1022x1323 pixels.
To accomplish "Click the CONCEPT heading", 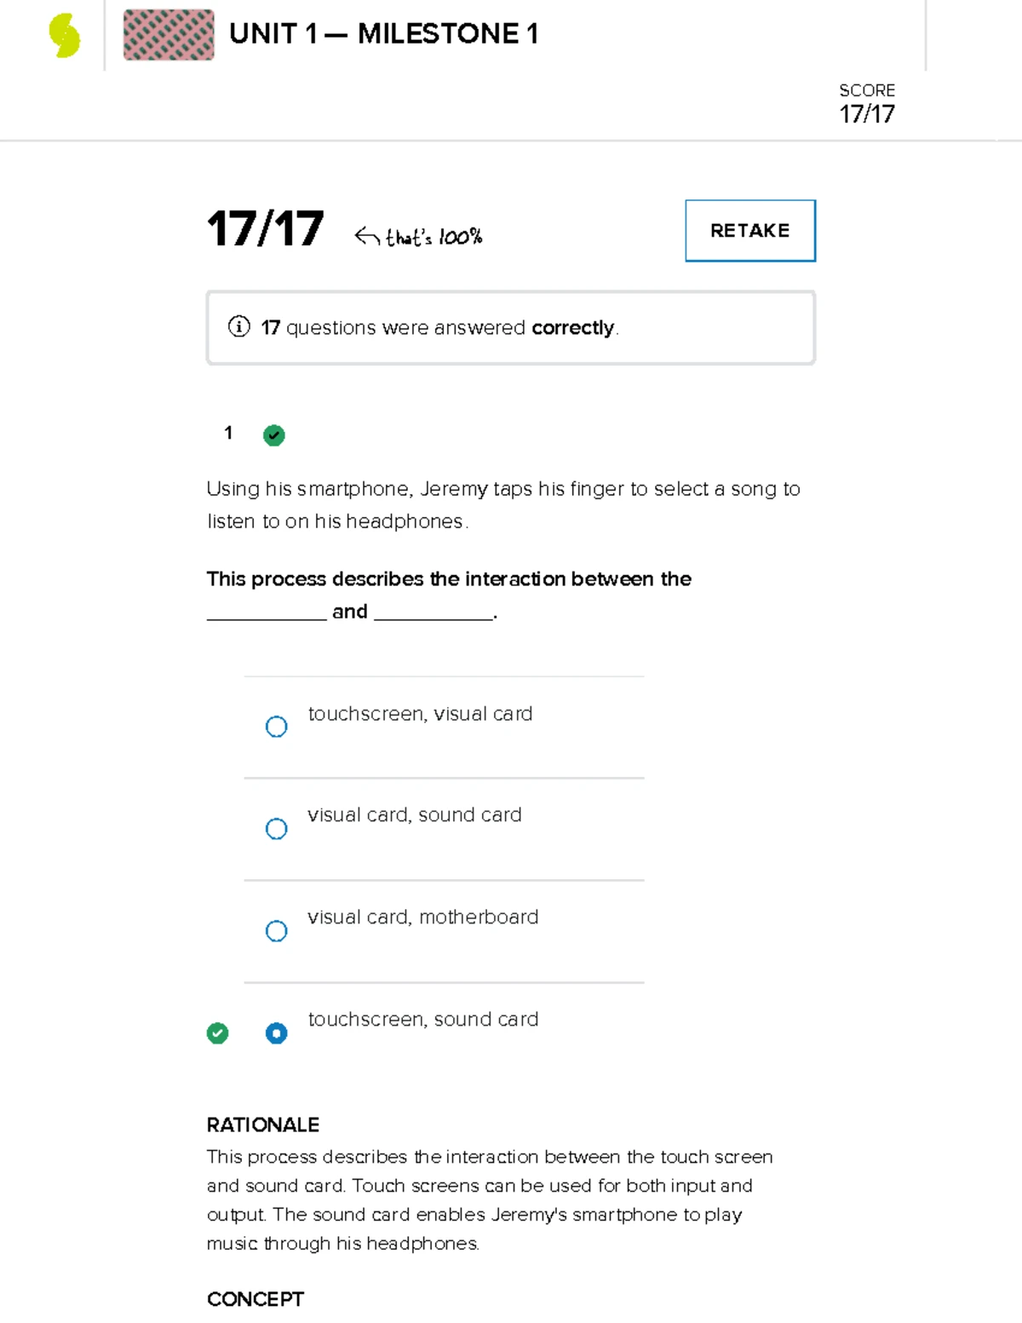I will (x=255, y=1299).
